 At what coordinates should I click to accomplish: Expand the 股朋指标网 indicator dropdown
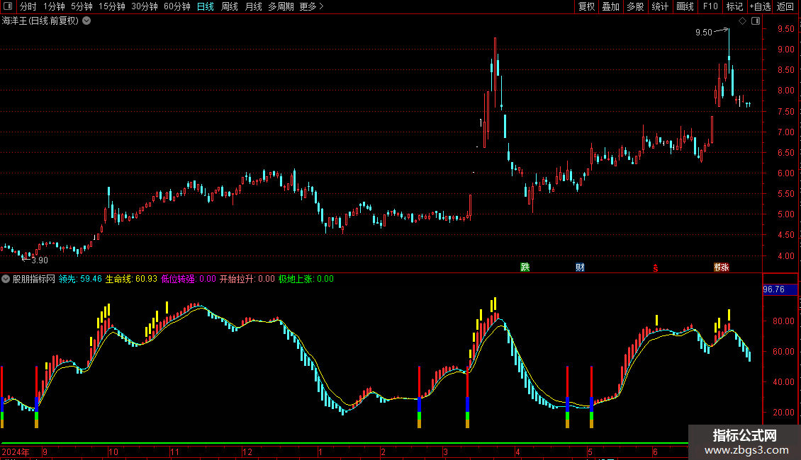click(x=6, y=279)
